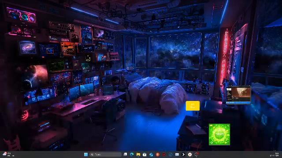The width and height of the screenshot is (282, 158).
Task: Open File Explorer from the taskbar
Action: tap(138, 154)
